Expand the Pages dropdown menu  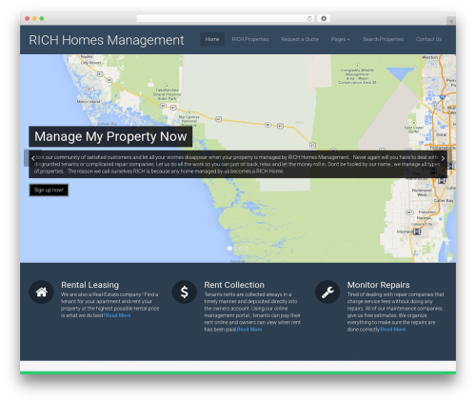341,39
